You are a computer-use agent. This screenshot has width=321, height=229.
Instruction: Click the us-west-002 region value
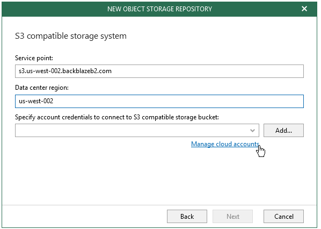point(36,101)
